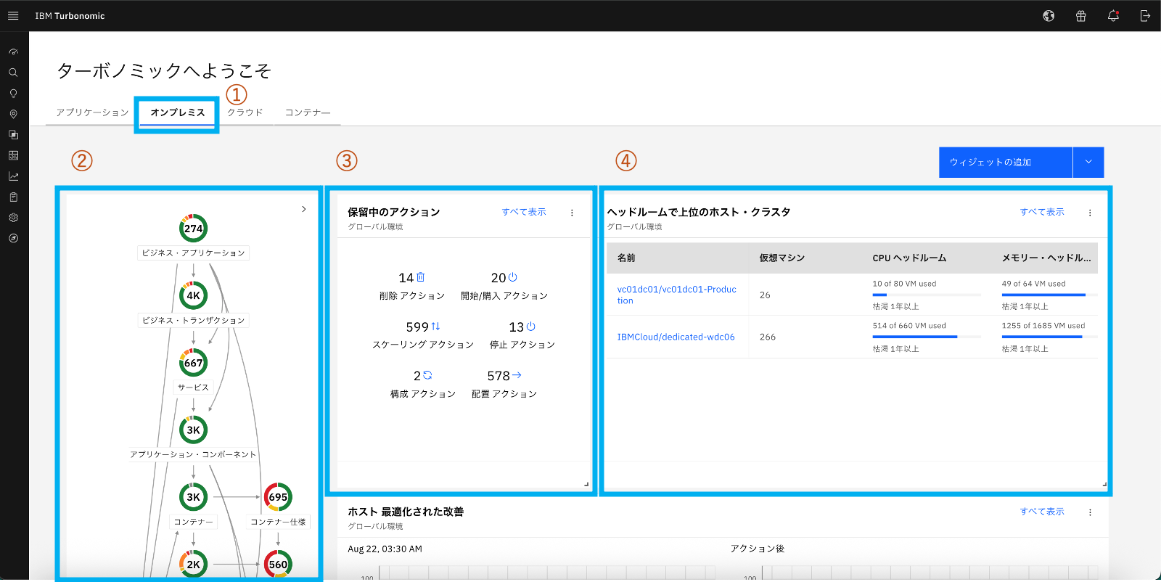Switch to the コンテナー tab
The height and width of the screenshot is (582, 1161).
click(x=308, y=112)
